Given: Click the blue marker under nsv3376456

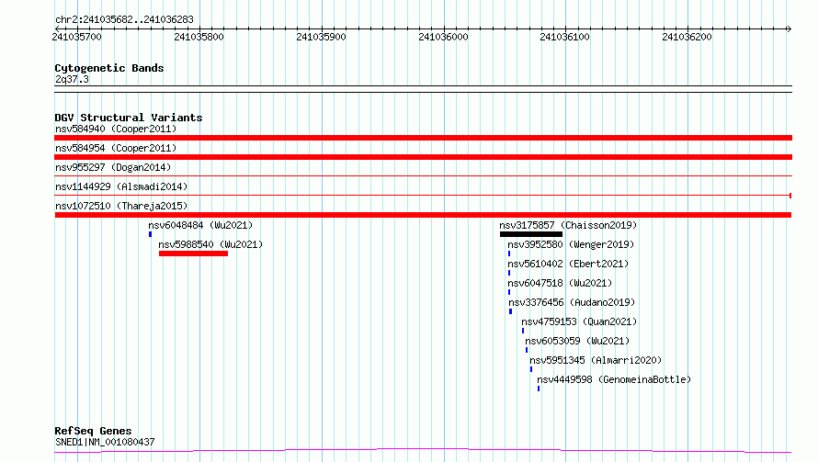Looking at the screenshot, I should [x=511, y=311].
